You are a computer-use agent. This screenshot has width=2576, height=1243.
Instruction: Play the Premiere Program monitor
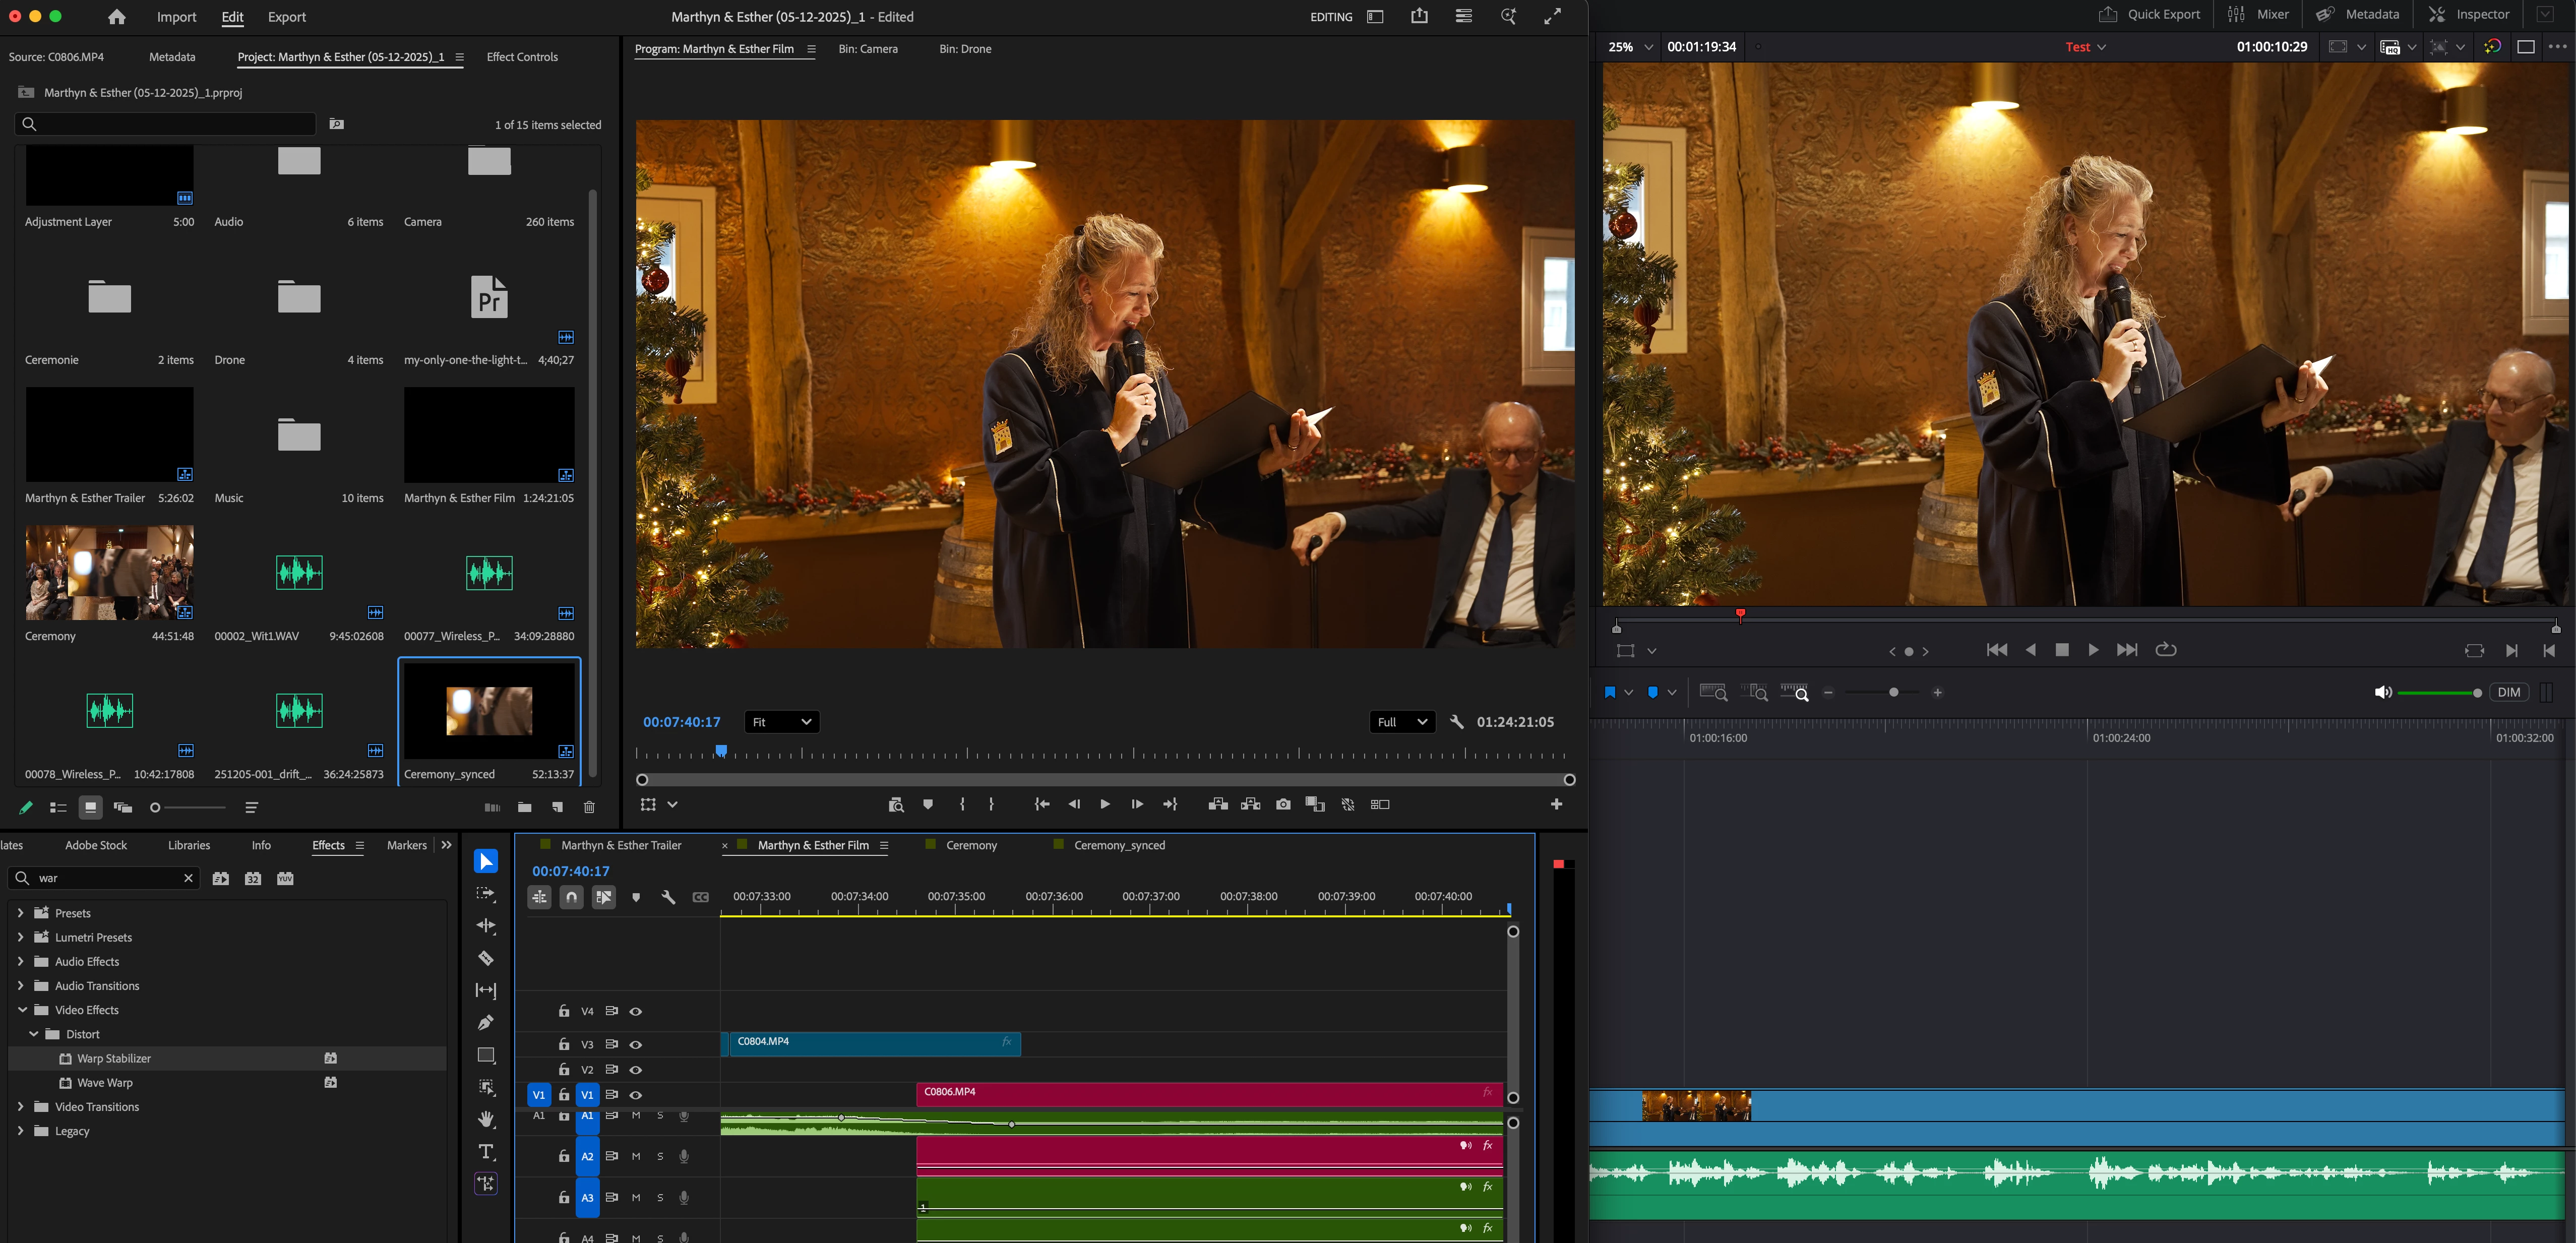pyautogui.click(x=1105, y=804)
